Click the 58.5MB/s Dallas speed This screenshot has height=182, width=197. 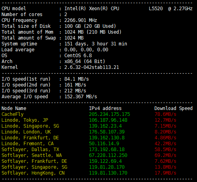(x=165, y=150)
